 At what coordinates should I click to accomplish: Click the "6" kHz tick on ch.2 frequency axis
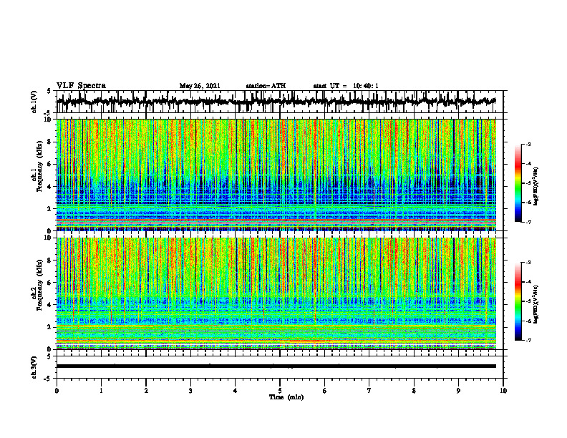pyautogui.click(x=49, y=283)
